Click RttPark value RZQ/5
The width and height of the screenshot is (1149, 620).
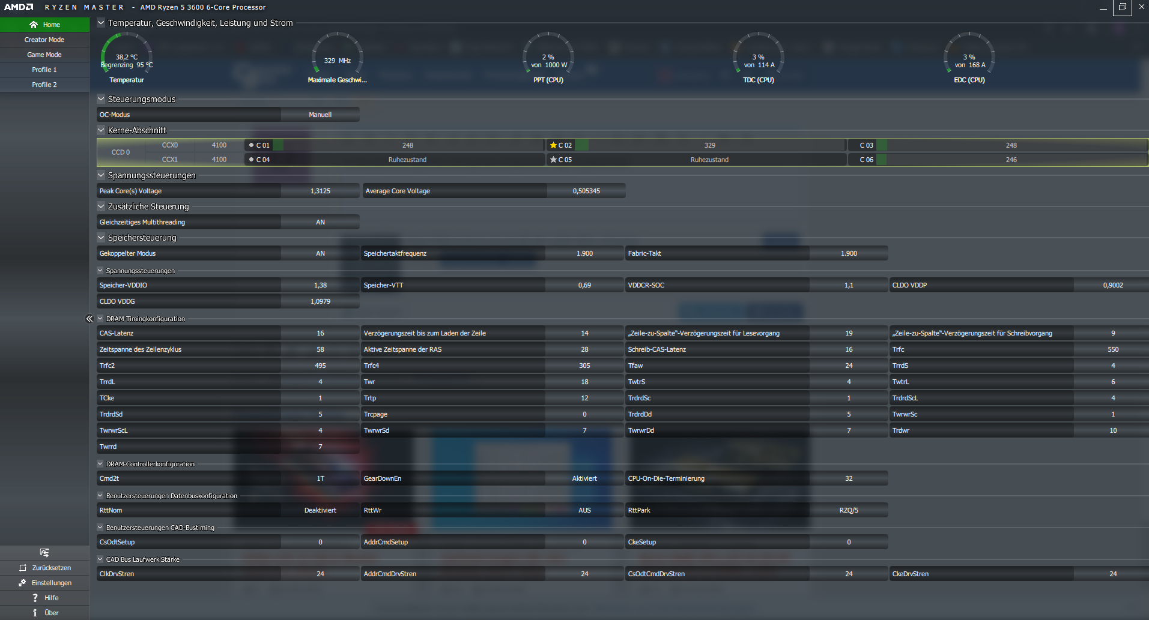coord(849,510)
